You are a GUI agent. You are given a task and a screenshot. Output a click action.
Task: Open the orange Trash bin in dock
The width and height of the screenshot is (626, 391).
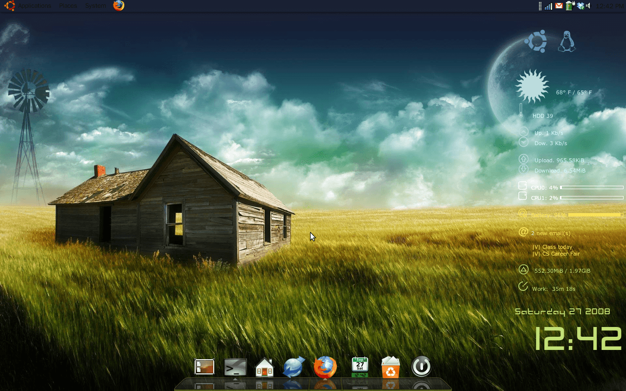(390, 367)
